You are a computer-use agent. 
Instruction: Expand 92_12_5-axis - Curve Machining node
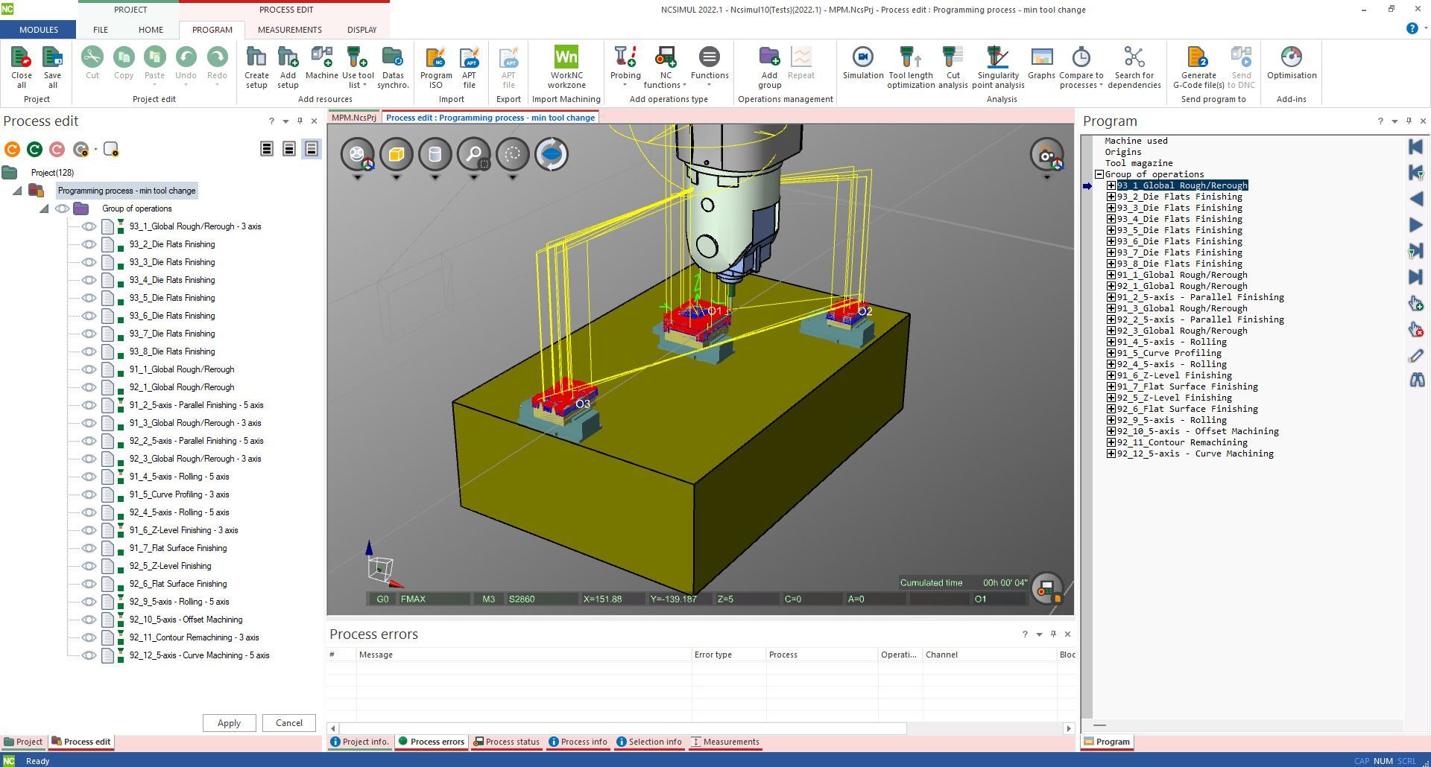click(1111, 453)
